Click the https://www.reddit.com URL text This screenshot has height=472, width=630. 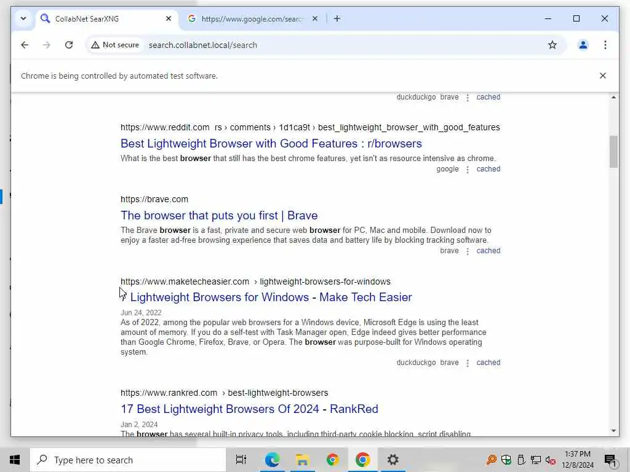pos(165,127)
